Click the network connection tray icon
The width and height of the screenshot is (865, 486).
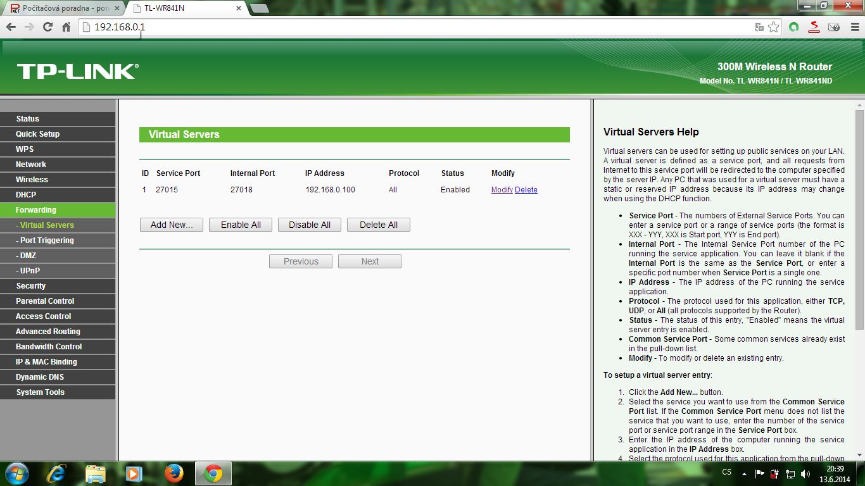(x=790, y=473)
